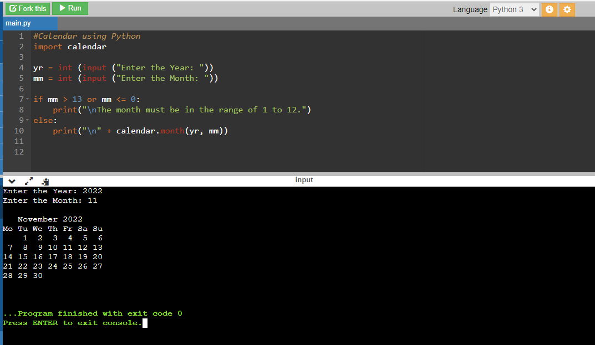Click line number 1 in the gutter
Screen dimensions: 595x345
point(21,37)
